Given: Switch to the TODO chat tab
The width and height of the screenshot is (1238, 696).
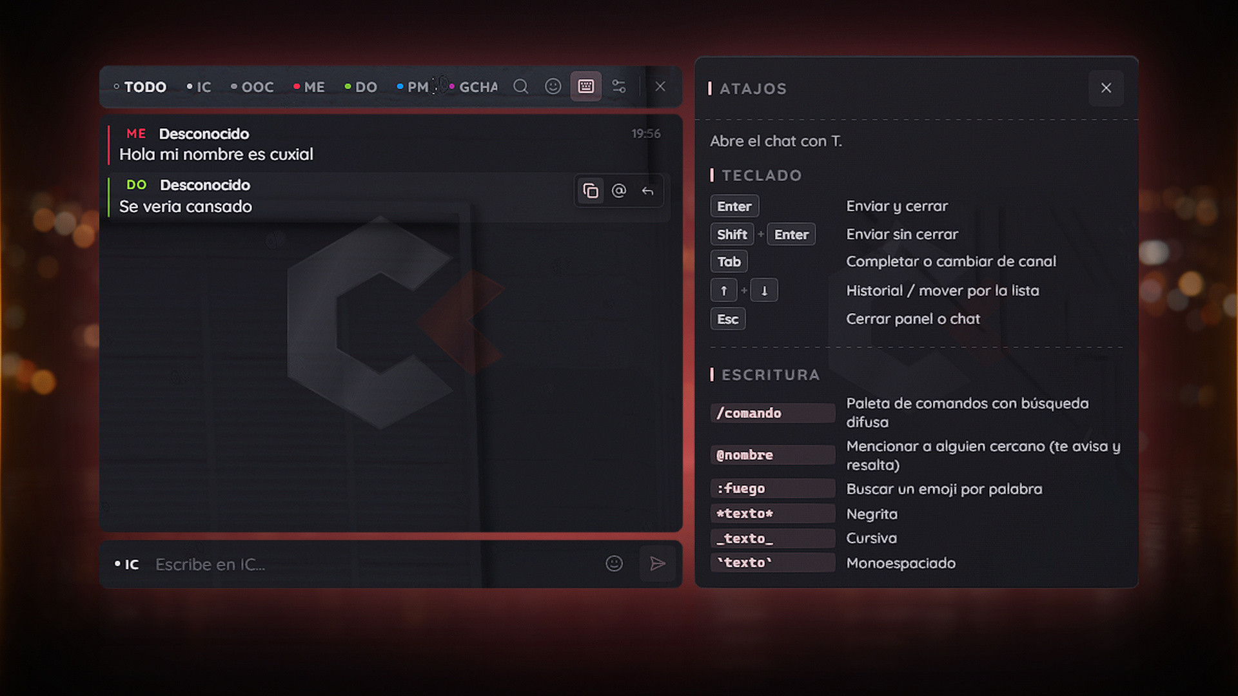Looking at the screenshot, I should [140, 87].
